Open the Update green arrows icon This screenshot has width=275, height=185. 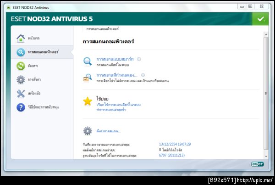[x=21, y=66]
